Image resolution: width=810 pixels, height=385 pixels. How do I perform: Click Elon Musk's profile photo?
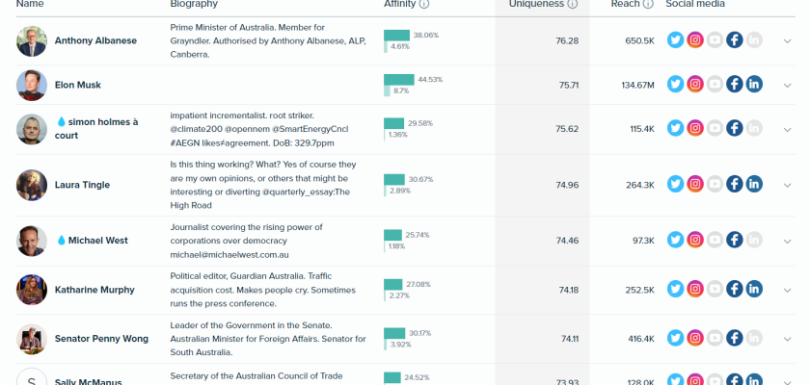[x=32, y=85]
